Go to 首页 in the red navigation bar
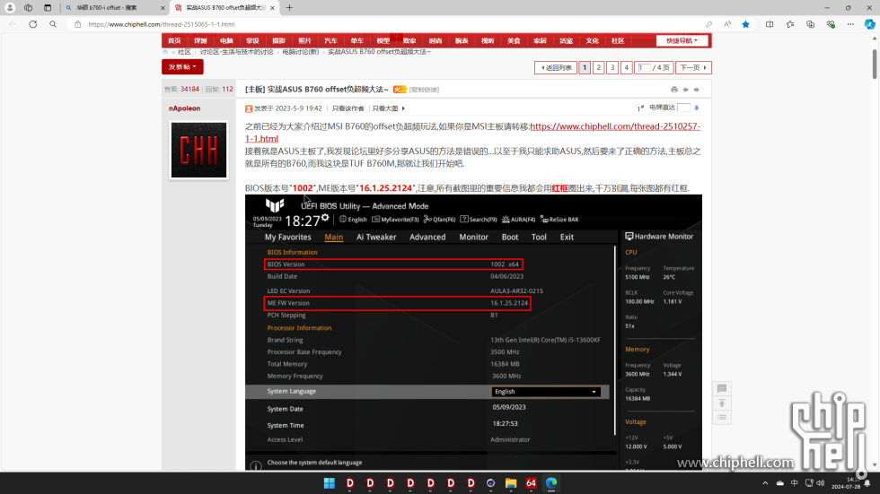880x494 pixels. click(174, 41)
